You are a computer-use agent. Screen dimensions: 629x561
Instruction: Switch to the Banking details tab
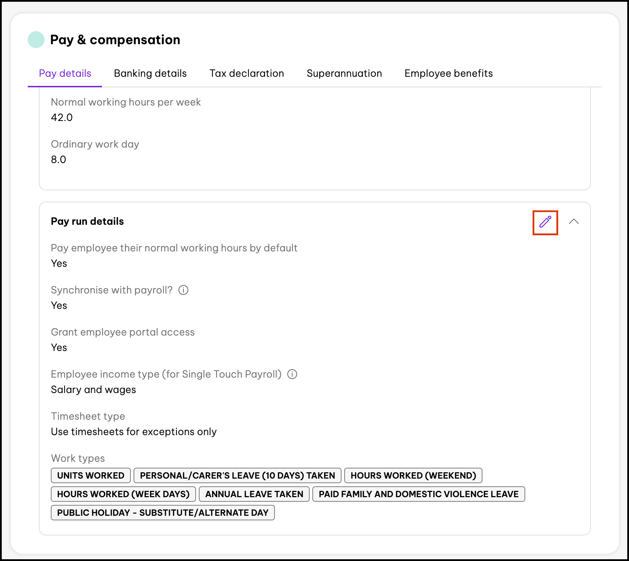(150, 73)
